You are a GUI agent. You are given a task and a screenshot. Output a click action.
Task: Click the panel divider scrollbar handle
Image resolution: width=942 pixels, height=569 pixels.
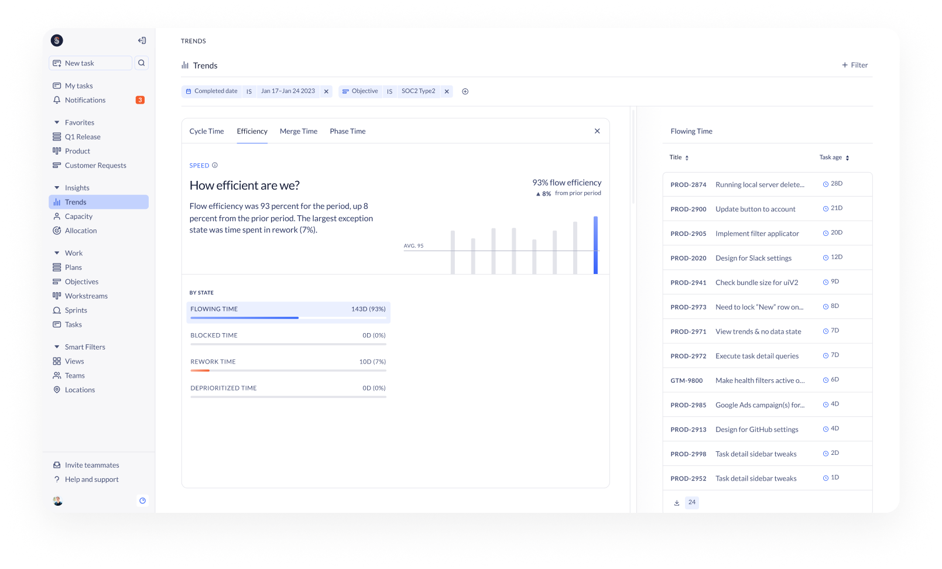click(633, 156)
